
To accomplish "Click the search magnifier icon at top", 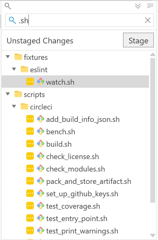I will click(x=8, y=6).
